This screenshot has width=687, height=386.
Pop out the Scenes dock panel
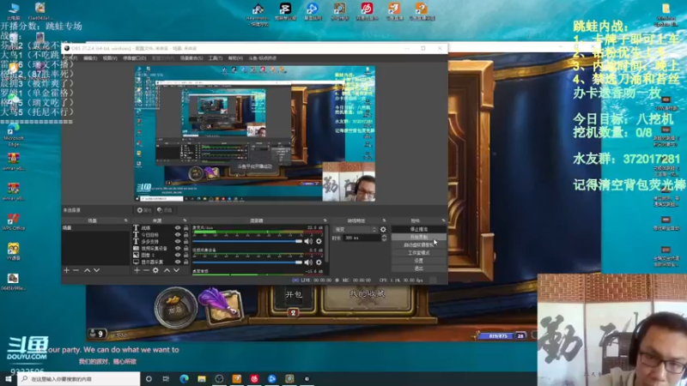click(125, 220)
